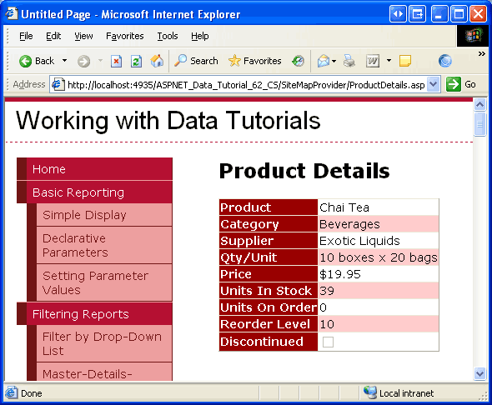
Task: Click the Mail envelope icon
Action: pyautogui.click(x=324, y=61)
